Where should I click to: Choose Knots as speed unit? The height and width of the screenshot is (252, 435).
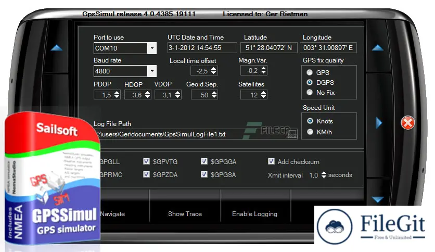(310, 121)
